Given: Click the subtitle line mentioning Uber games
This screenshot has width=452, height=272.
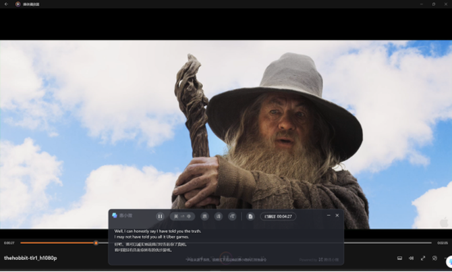Looking at the screenshot, I should [152, 237].
